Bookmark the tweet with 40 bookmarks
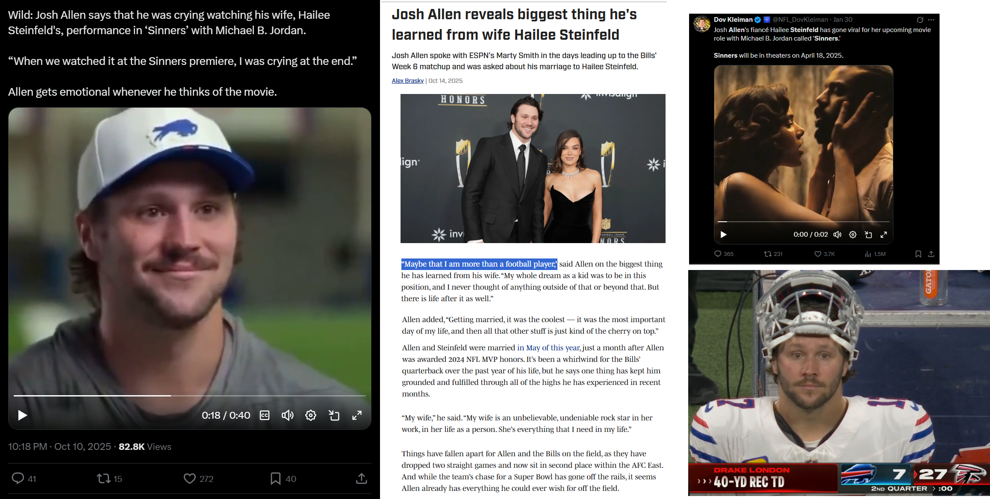The width and height of the screenshot is (990, 499). (276, 478)
